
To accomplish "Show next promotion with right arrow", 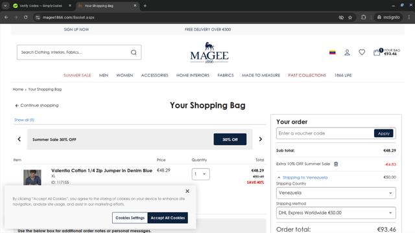I will tap(261, 139).
